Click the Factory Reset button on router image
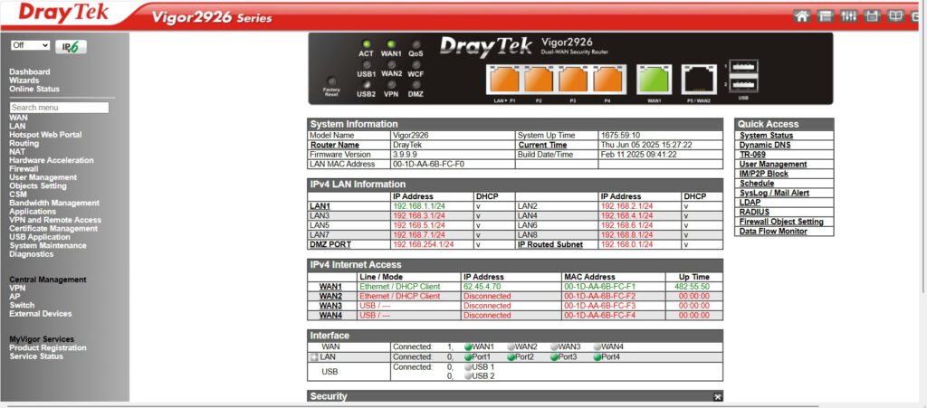927x408 pixels. pos(330,82)
